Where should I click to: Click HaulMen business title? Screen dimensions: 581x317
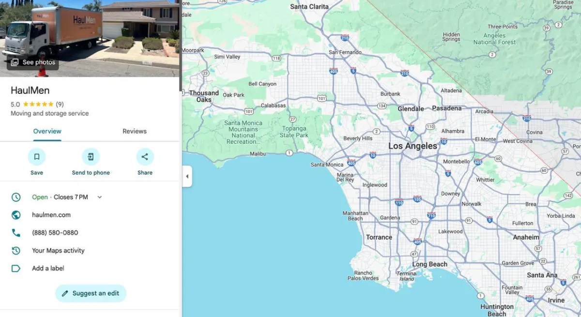(30, 91)
